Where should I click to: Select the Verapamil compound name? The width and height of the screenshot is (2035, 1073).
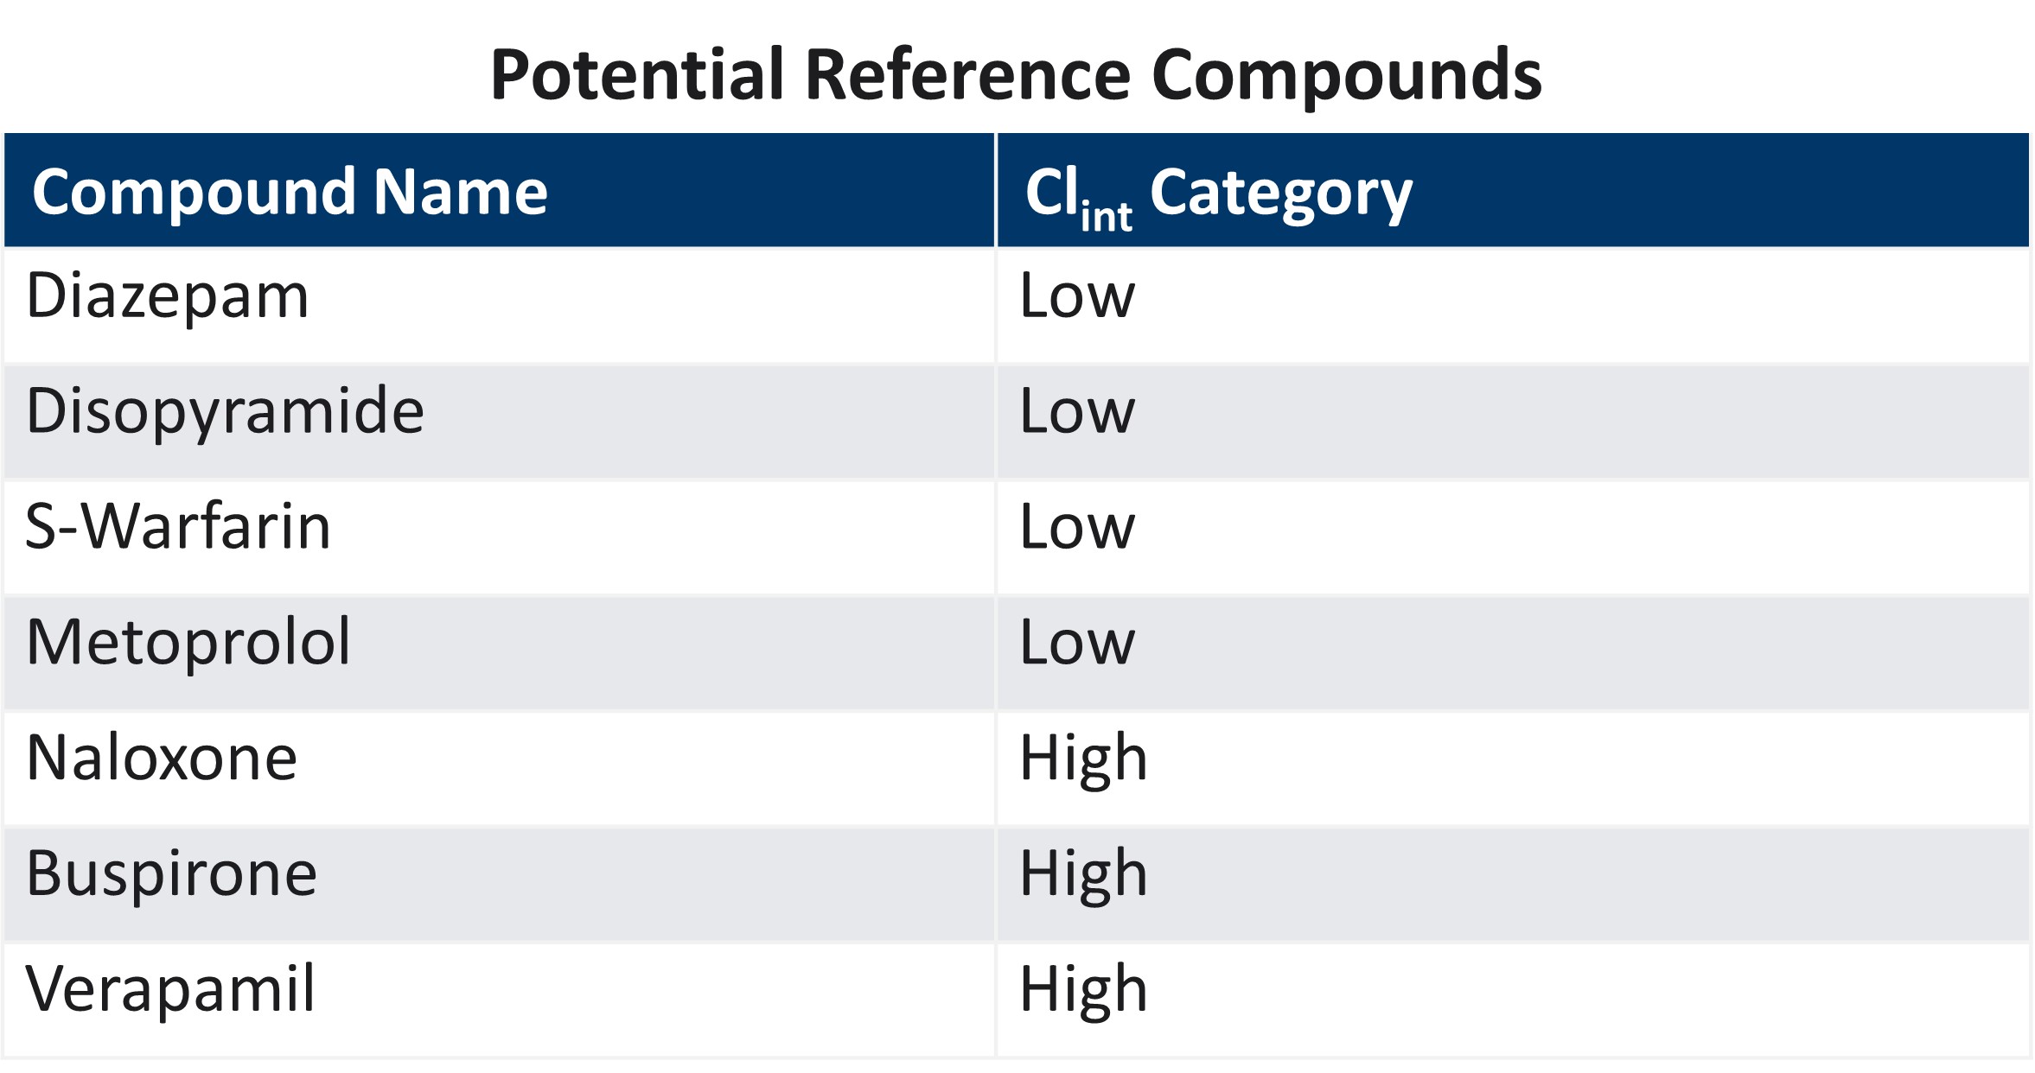(170, 988)
